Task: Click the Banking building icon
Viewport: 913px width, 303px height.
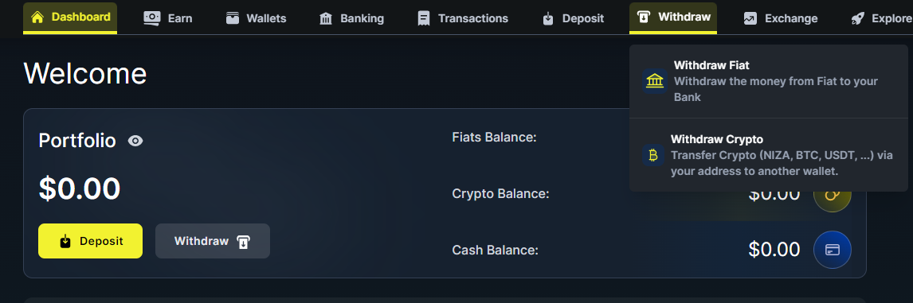Action: coord(326,18)
